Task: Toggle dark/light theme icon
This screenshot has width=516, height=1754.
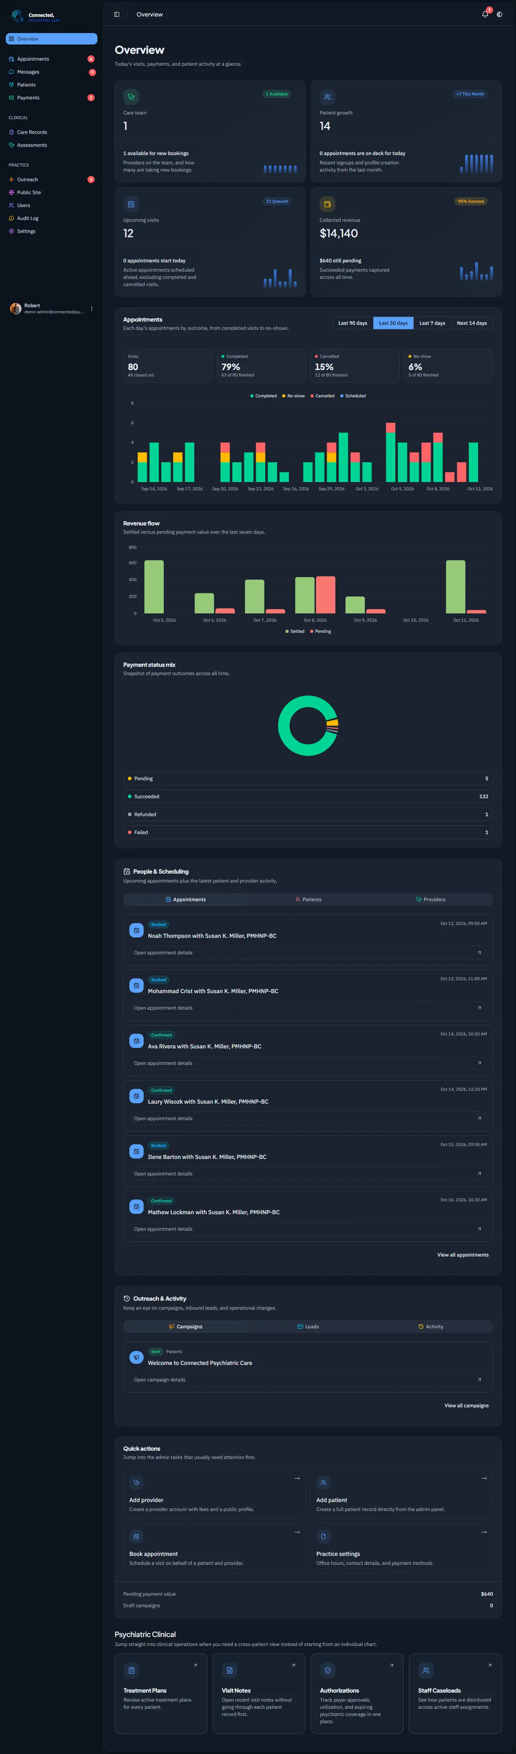Action: click(x=500, y=14)
